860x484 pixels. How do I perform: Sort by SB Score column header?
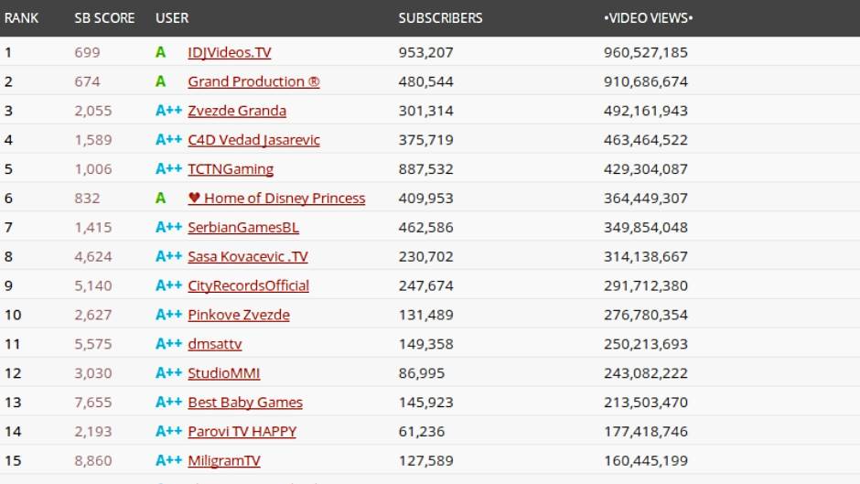click(x=104, y=18)
